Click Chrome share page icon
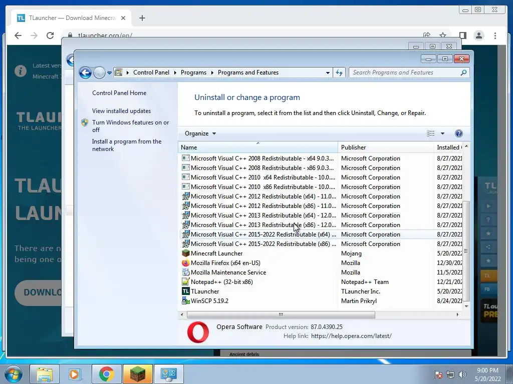513x384 pixels. pyautogui.click(x=426, y=35)
